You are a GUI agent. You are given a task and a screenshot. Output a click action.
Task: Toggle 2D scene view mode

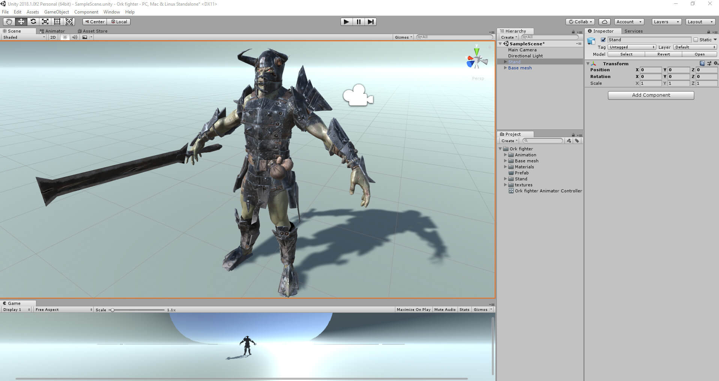[x=53, y=37]
